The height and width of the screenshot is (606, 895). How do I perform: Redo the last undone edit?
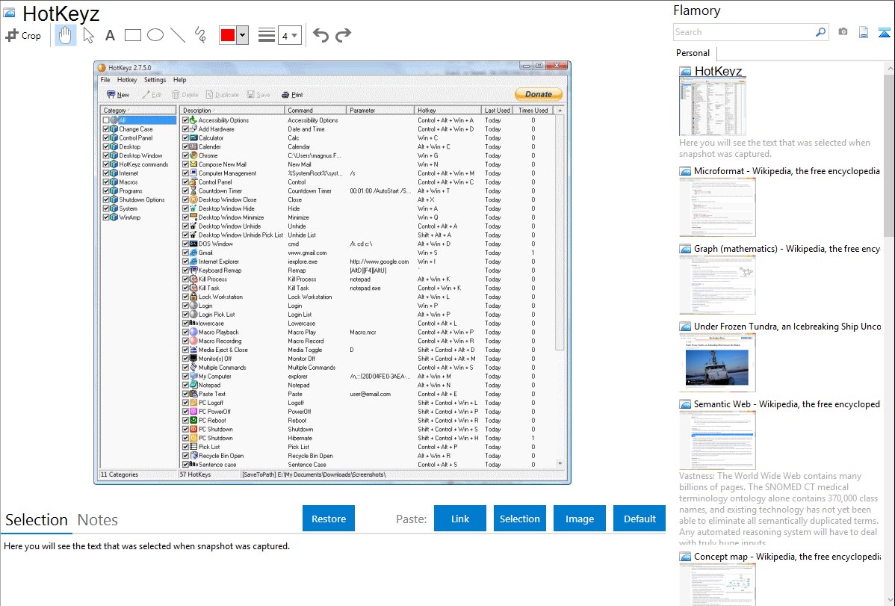coord(344,35)
